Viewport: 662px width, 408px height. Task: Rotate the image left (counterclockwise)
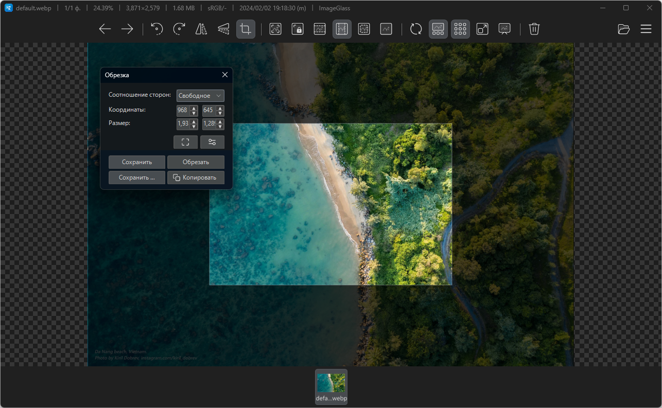(x=157, y=29)
